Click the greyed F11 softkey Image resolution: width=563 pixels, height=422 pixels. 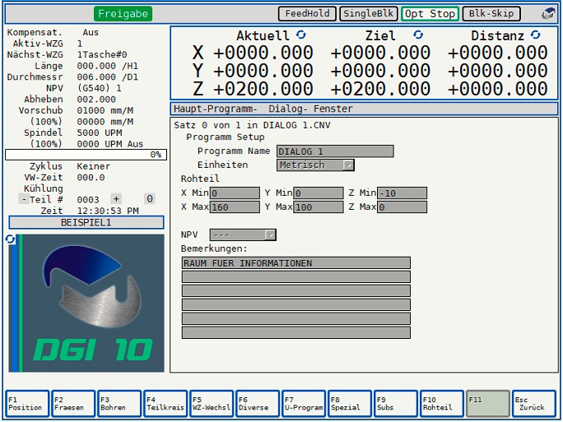click(x=488, y=404)
